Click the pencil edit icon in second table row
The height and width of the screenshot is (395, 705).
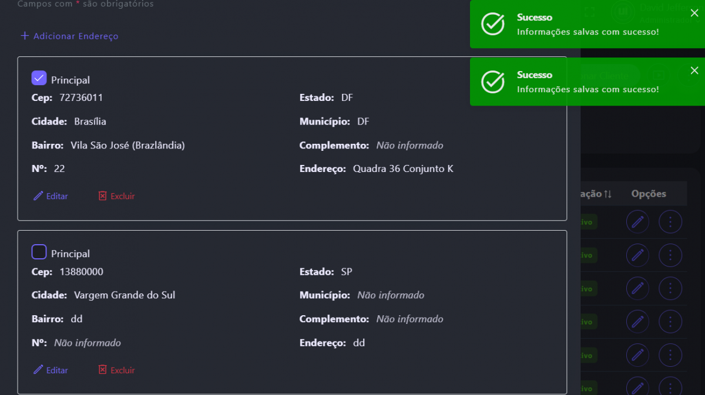[637, 255]
